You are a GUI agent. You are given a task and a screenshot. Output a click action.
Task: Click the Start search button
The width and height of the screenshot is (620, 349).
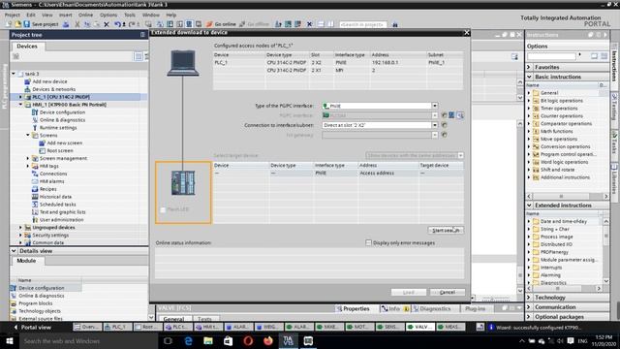446,231
